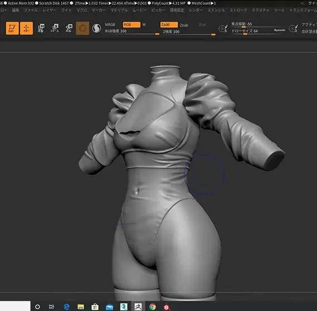Toggle the orange Zadd button
Screen dimensions: 317x311
[169, 25]
